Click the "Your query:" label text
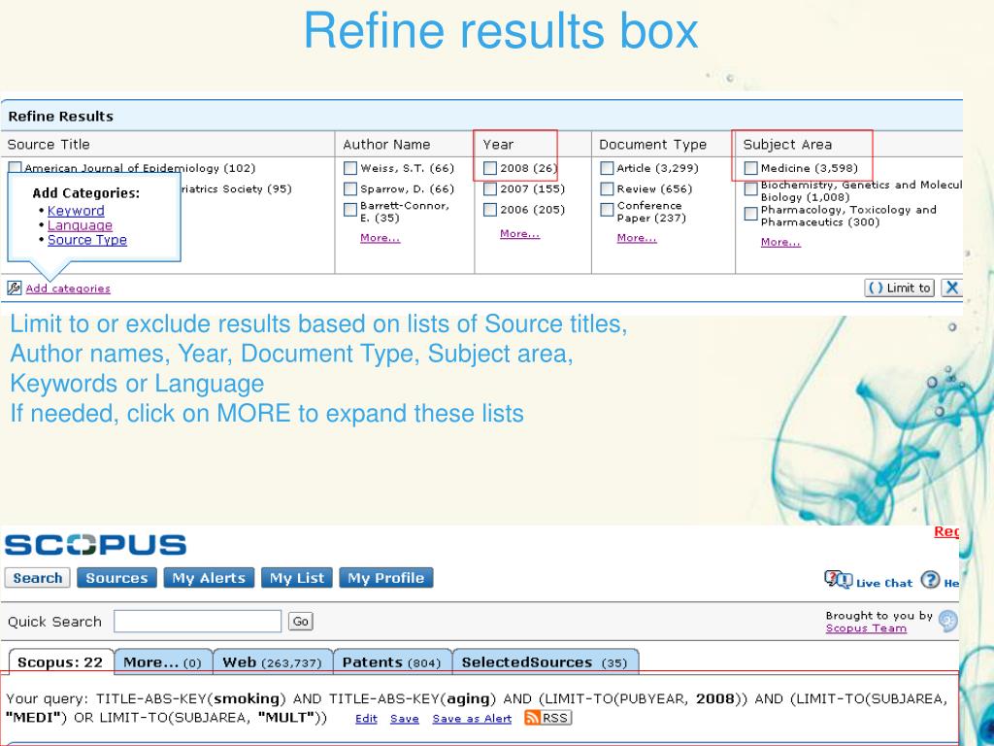Viewport: 994px width, 746px height. [x=48, y=699]
